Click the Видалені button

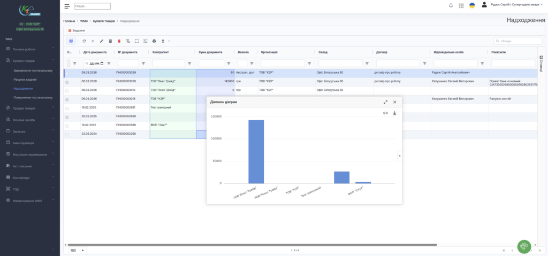tap(77, 30)
